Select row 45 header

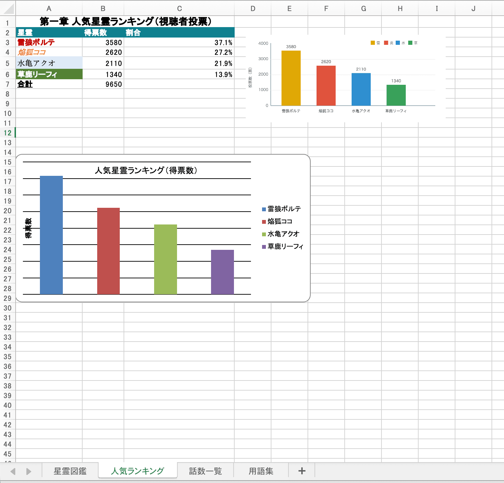click(8, 454)
